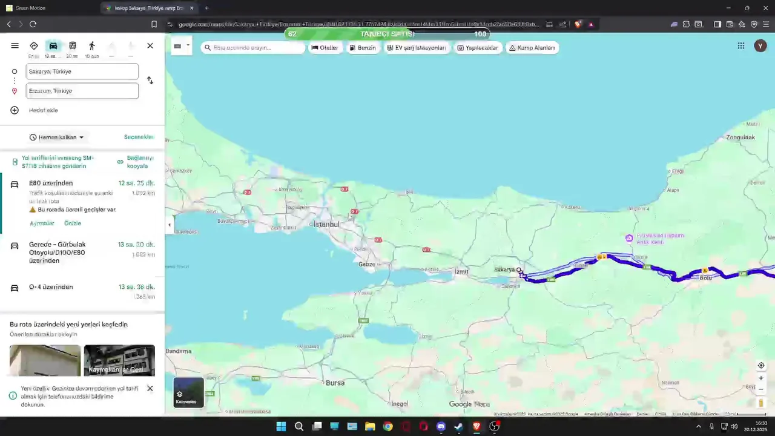
Task: Dismiss the Yeni özellik notification
Action: pos(150,388)
